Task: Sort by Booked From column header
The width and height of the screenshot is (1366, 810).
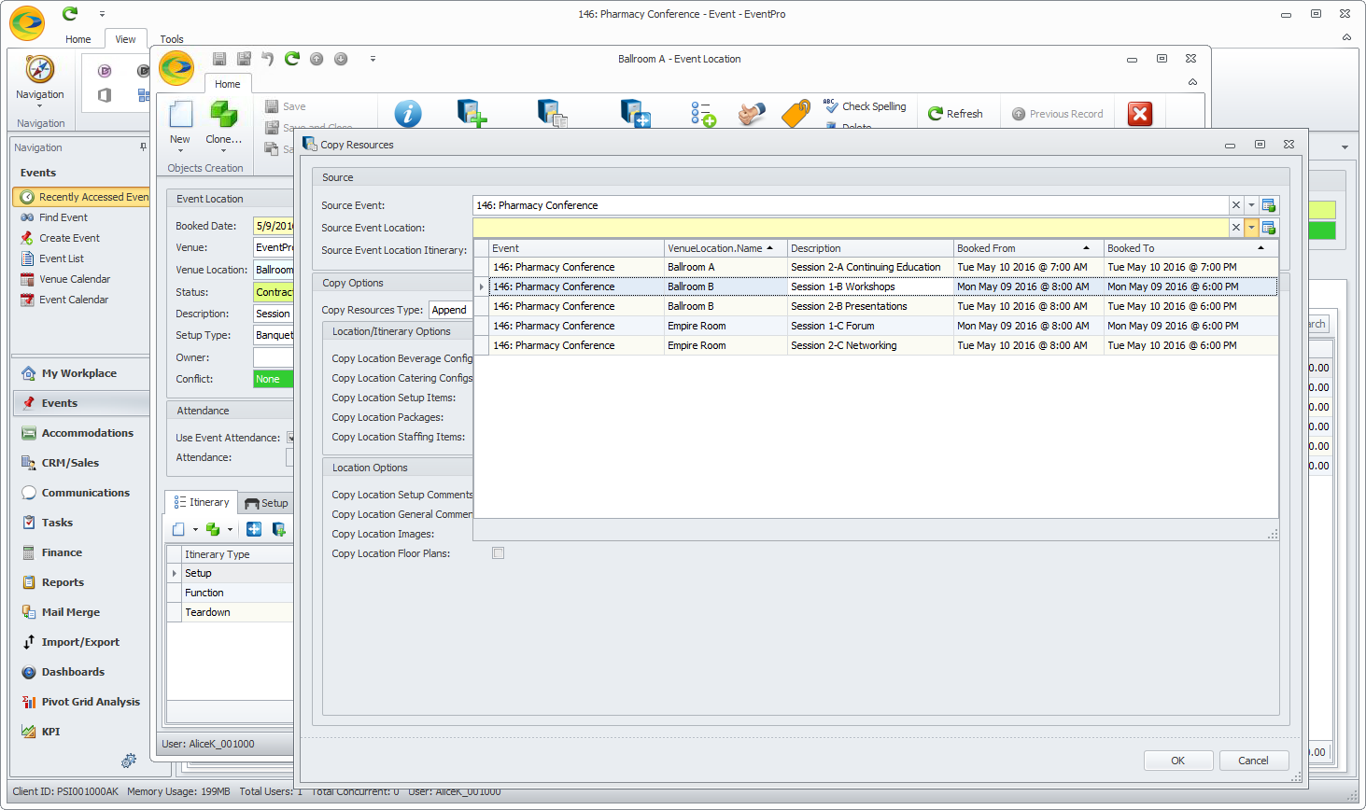Action: point(1027,248)
